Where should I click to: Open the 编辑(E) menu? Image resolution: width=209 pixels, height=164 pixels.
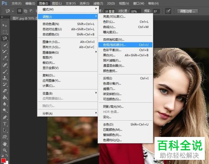tap(30, 3)
